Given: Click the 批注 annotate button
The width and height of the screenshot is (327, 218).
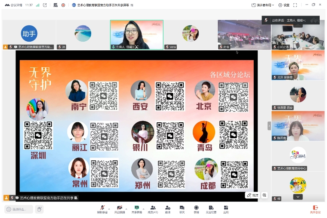Looking at the screenshot, I should (x=253, y=196).
